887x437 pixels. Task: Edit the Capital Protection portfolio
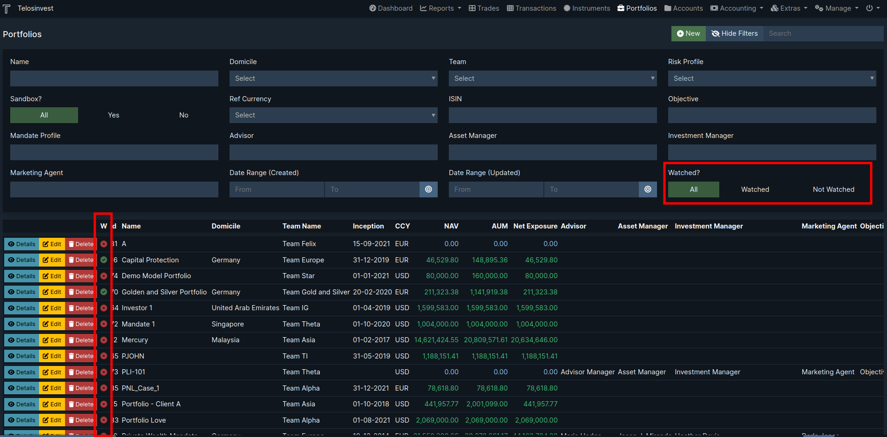point(52,260)
